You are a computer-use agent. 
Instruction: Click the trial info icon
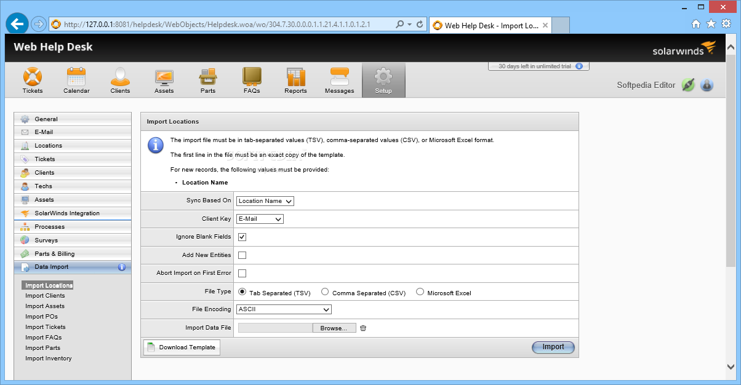click(x=578, y=66)
